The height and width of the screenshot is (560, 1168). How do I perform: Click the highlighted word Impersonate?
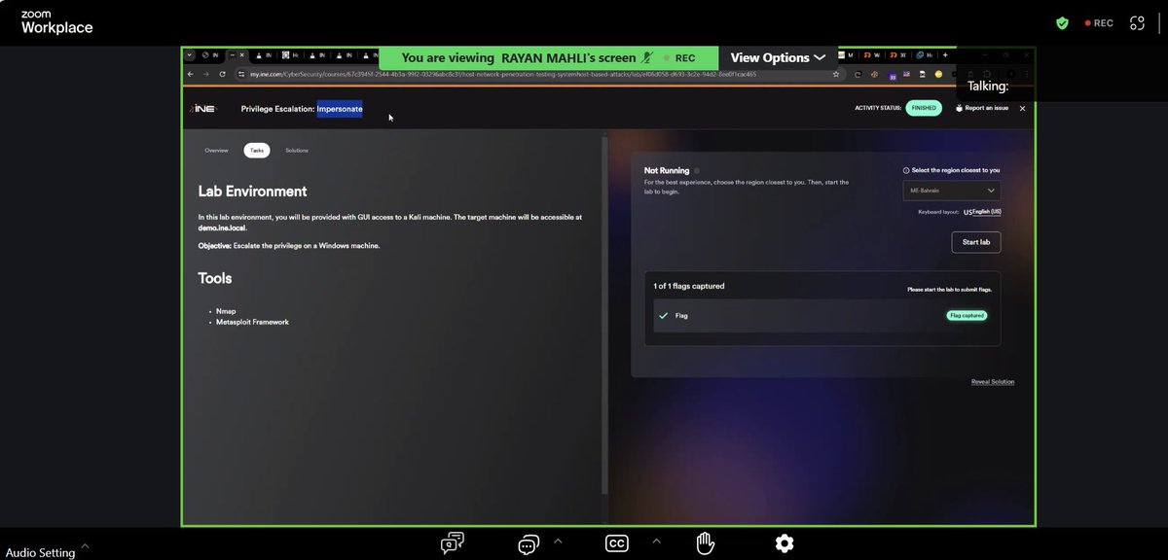[x=340, y=109]
